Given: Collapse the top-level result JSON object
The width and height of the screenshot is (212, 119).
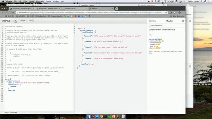Looking at the screenshot, I should 74,27.
